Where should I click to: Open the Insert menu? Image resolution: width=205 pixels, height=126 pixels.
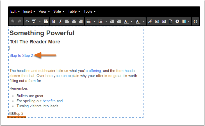pos(29,11)
